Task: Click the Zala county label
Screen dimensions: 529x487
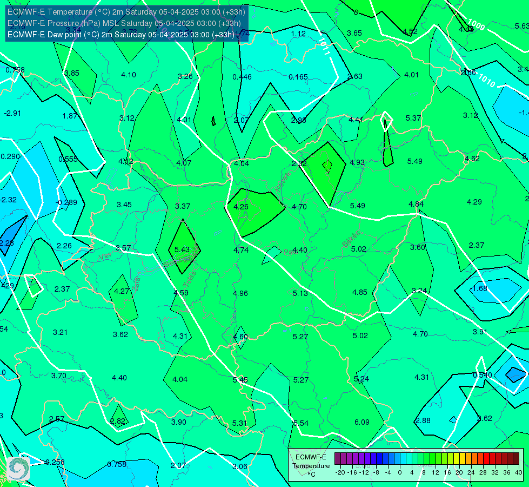Action: [137, 285]
